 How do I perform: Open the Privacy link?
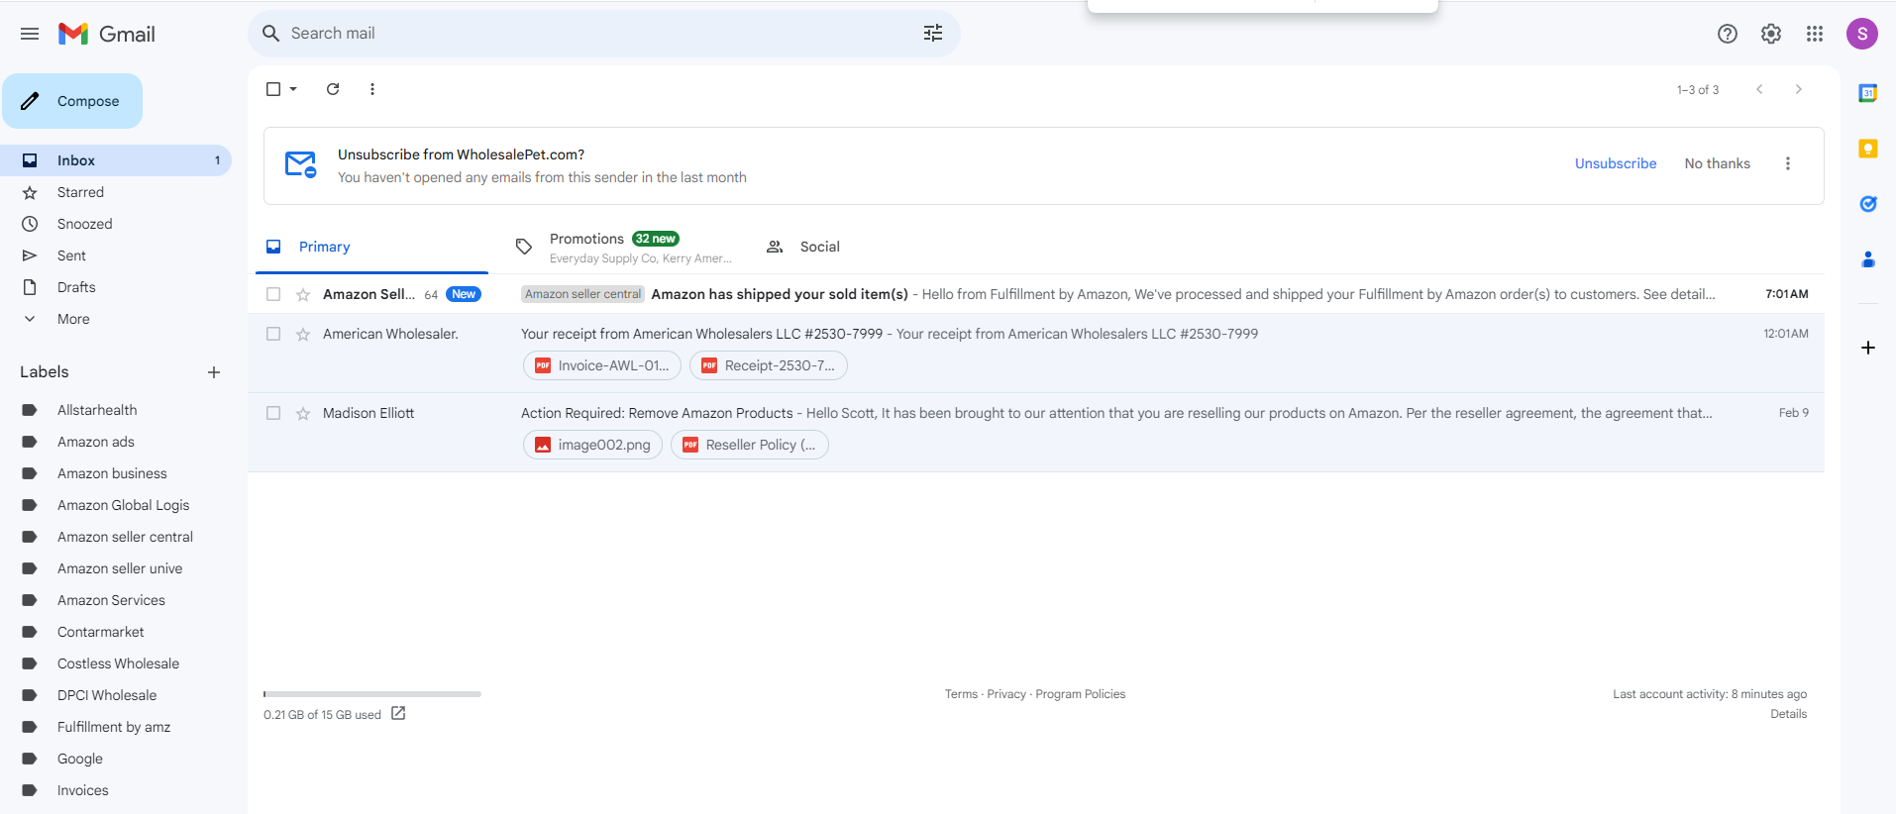click(1006, 694)
